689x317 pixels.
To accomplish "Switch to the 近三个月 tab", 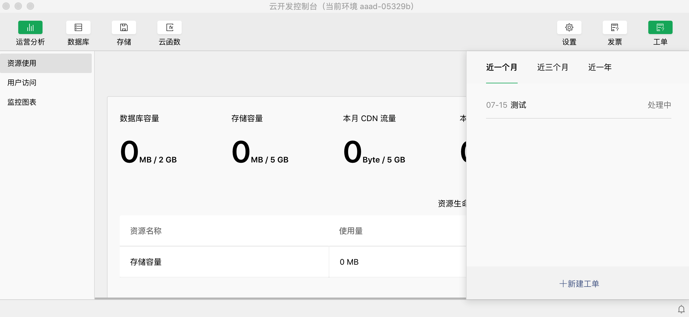I will coord(553,67).
